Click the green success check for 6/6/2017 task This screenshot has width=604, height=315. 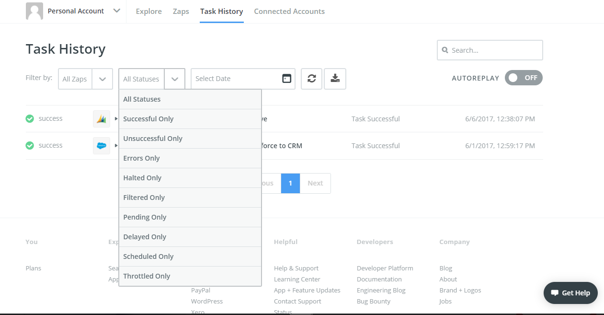30,118
